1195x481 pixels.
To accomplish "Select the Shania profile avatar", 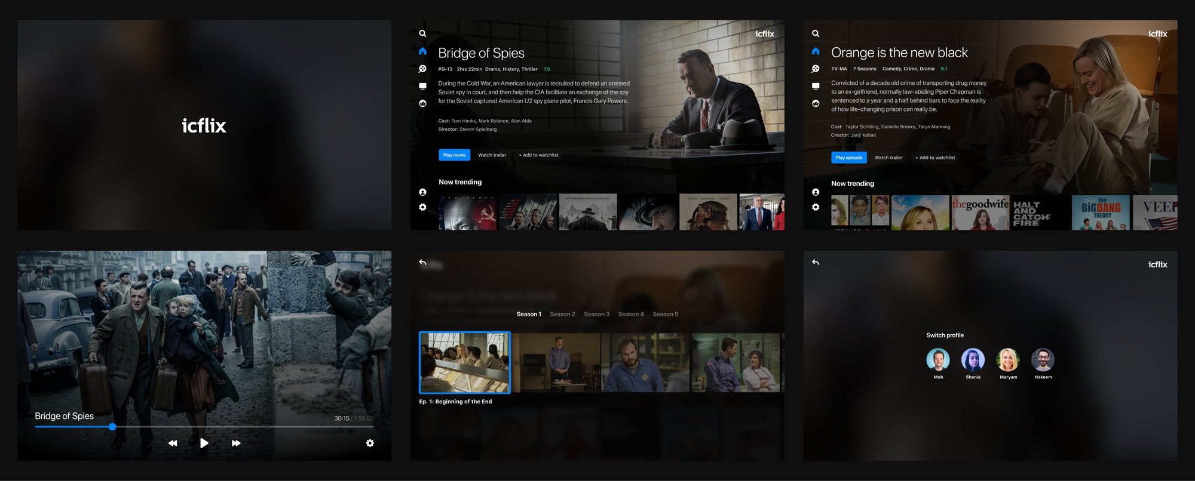I will tap(973, 360).
